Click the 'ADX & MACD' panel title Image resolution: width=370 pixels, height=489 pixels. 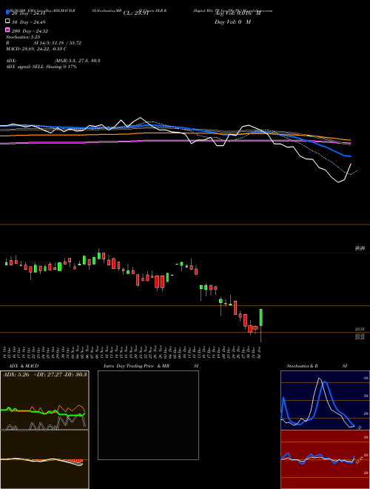pyautogui.click(x=24, y=366)
